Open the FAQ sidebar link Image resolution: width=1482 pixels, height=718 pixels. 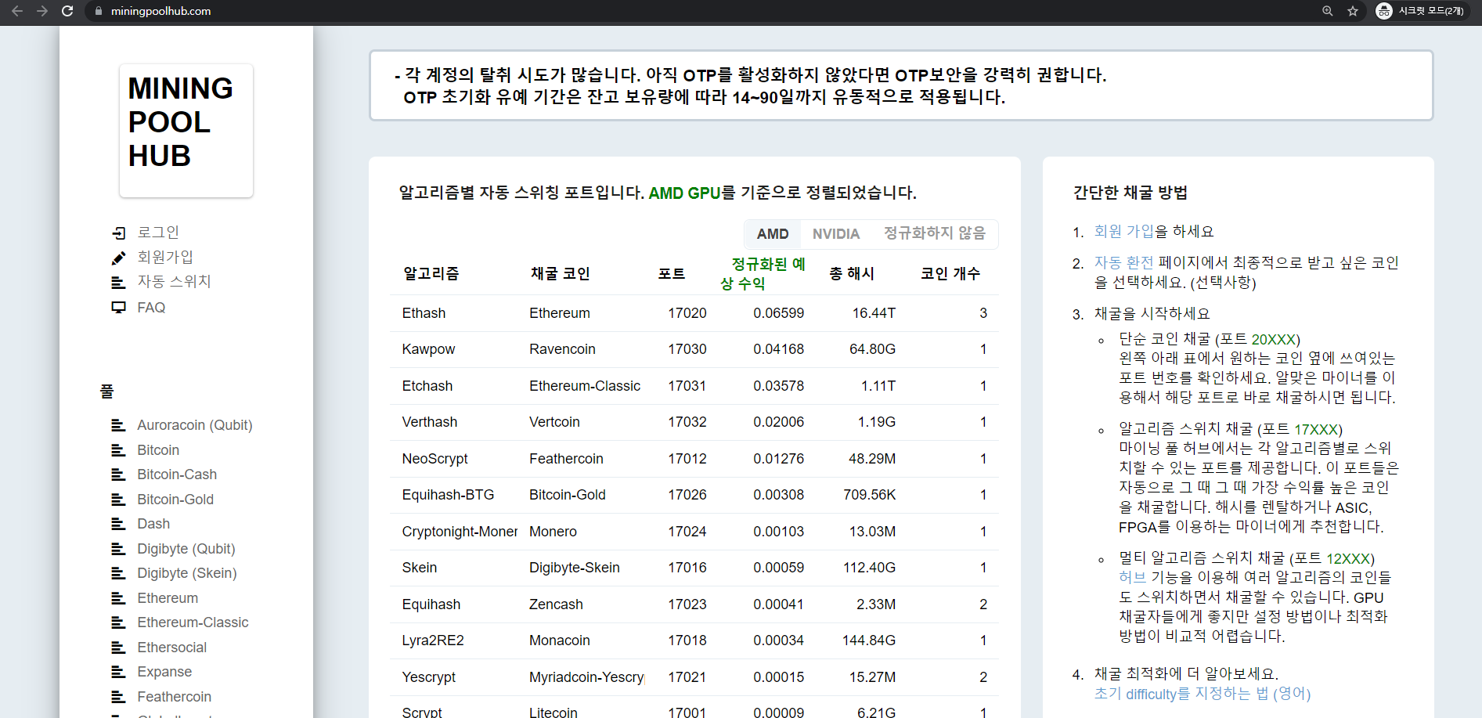[151, 308]
